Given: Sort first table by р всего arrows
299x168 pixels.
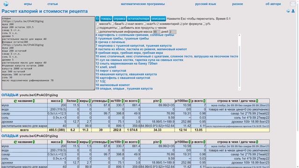Looking at the screenshot, I should 204,101.
